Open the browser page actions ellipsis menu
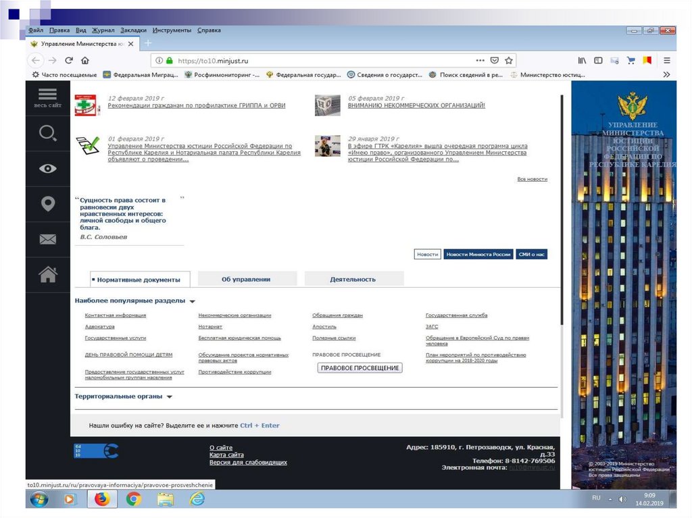This screenshot has height=518, width=692. click(x=480, y=61)
